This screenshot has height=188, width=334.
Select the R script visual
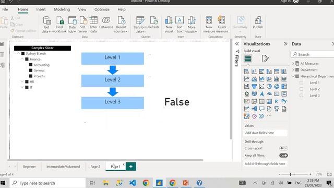click(276, 101)
